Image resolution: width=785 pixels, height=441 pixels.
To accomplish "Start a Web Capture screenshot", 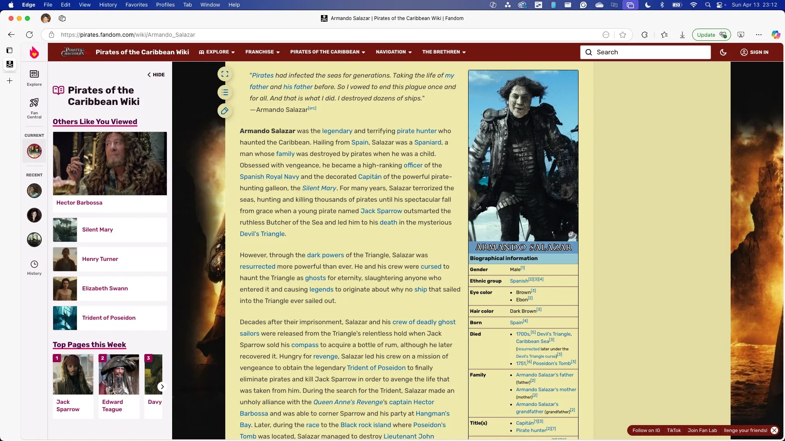I will point(741,35).
